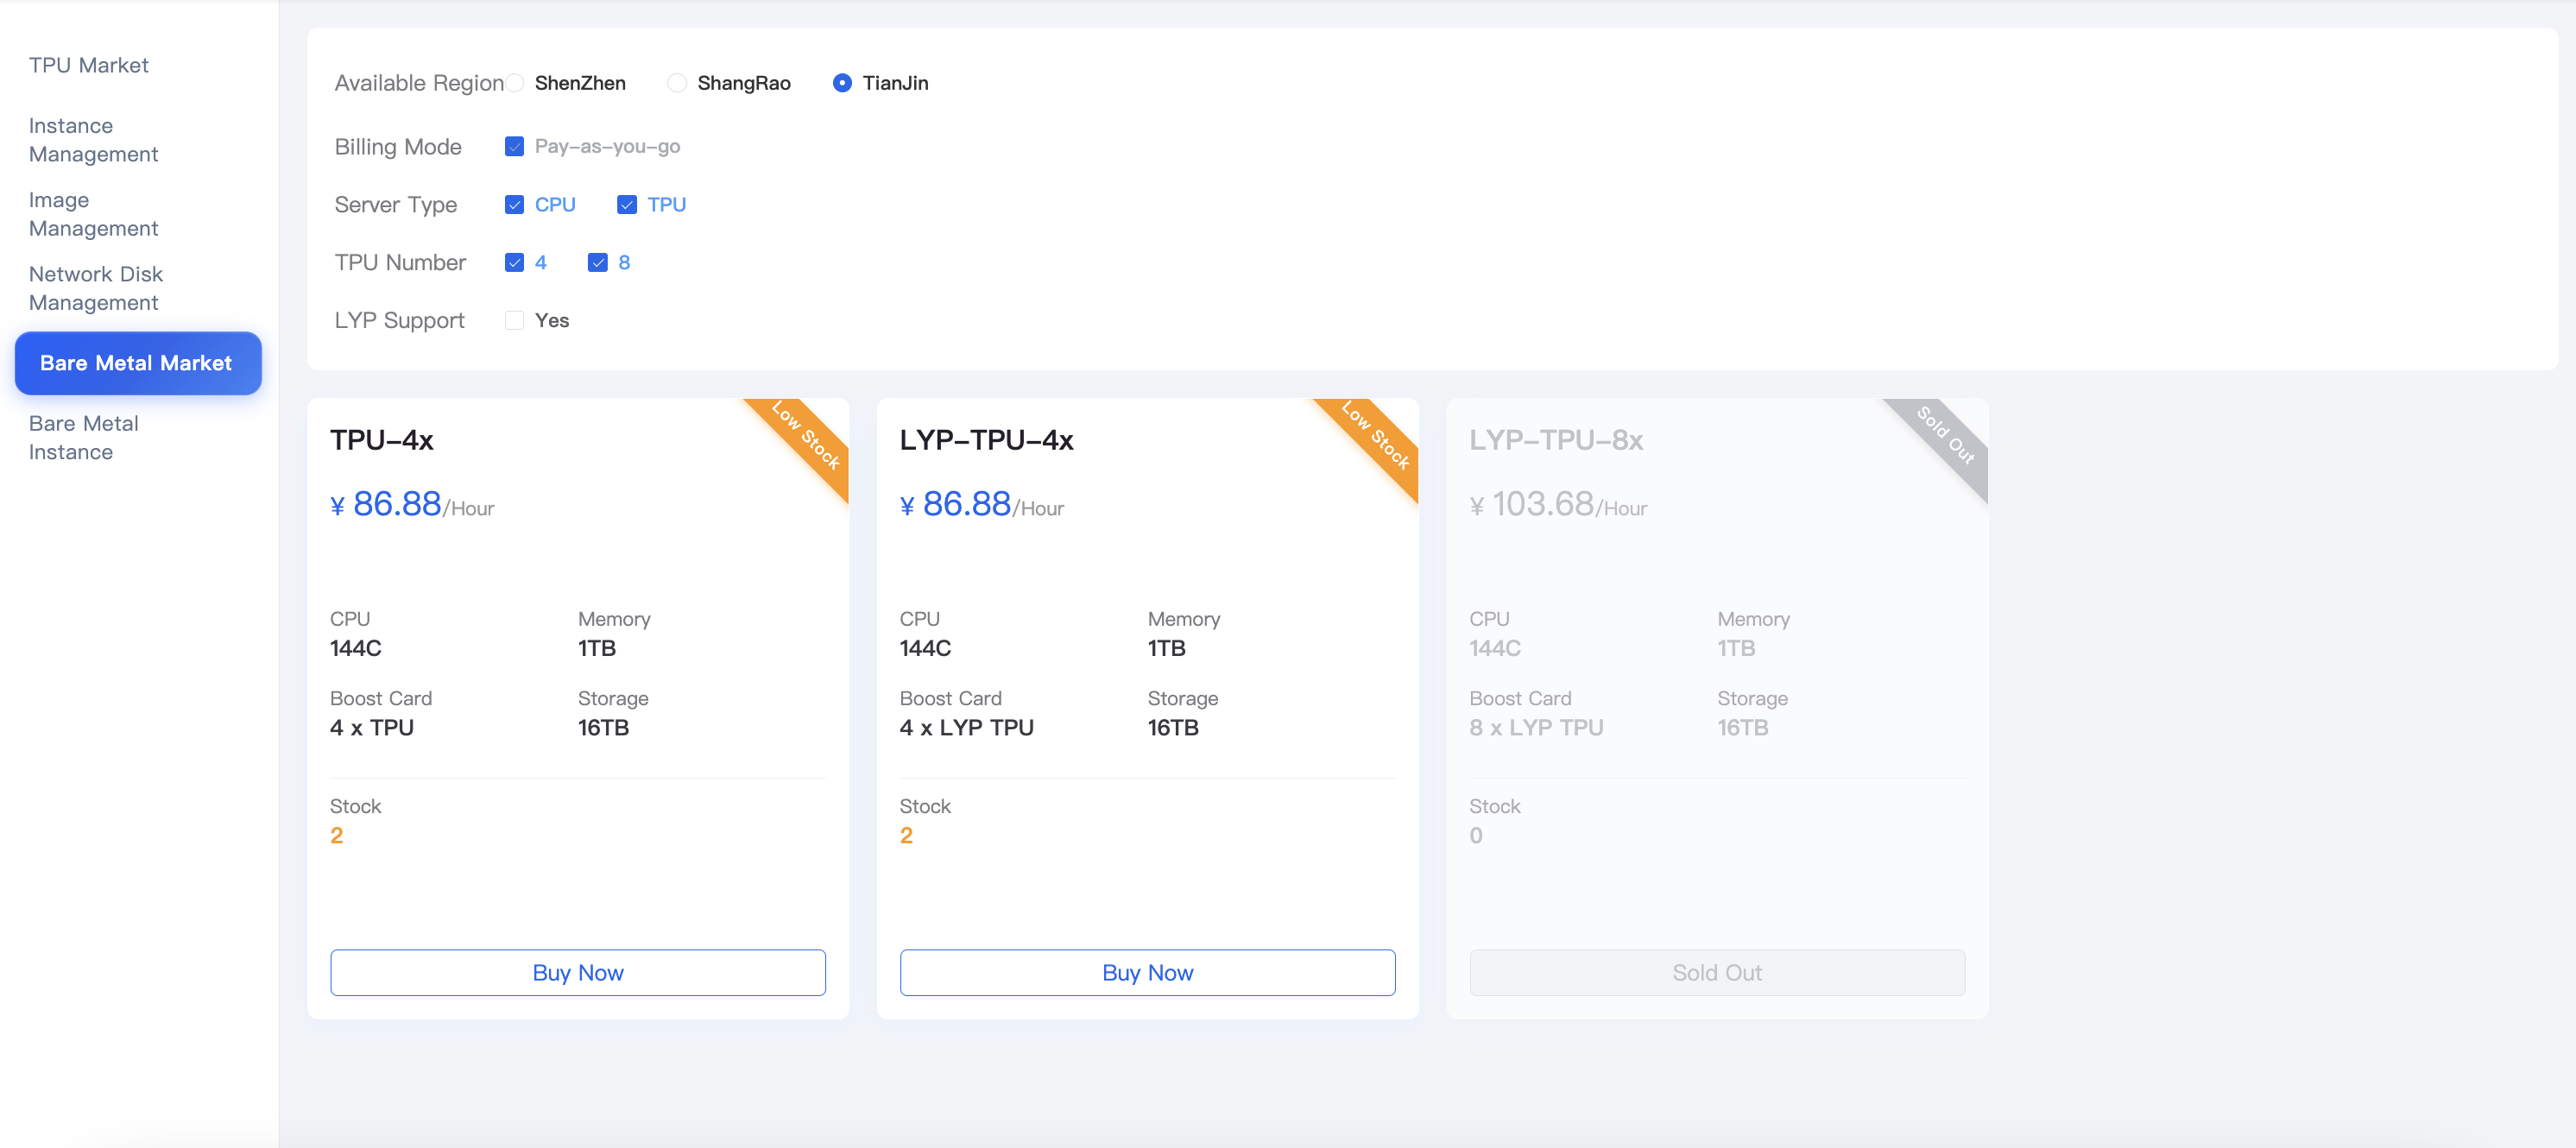Click the Sold Out button on LYP-TPU-8x
The image size is (2576, 1148).
(1716, 971)
